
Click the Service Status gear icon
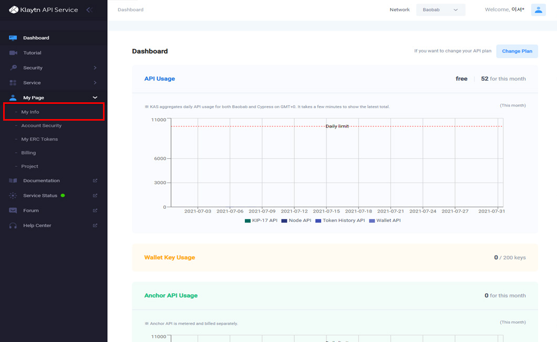(x=13, y=196)
